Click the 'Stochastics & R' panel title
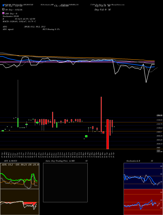This screenshot has height=215, width=163. (133, 161)
